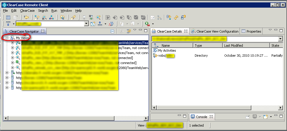Screen dimensions: 287x131
Task: Close the Console tab
Action: (x=211, y=117)
